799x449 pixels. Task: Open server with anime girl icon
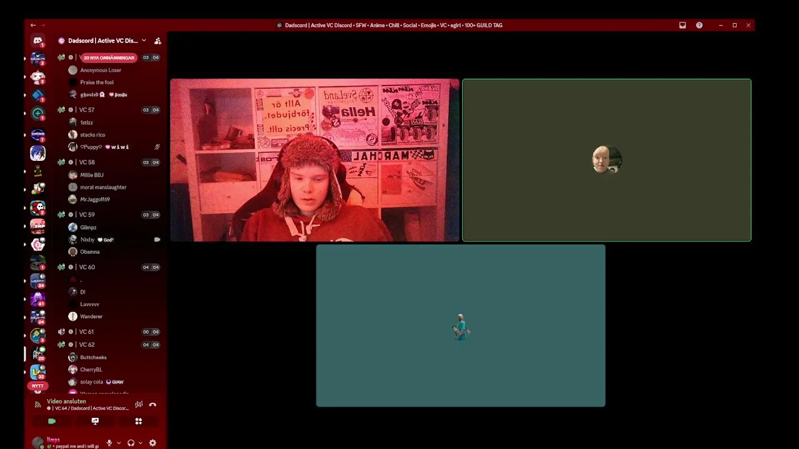(x=38, y=152)
